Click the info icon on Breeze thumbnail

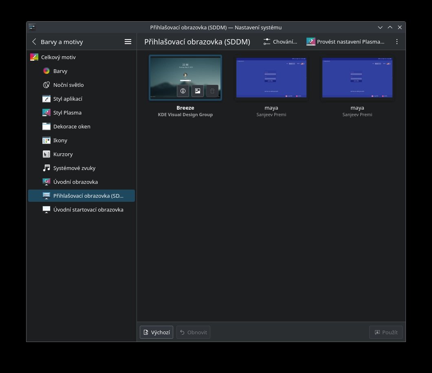pyautogui.click(x=183, y=91)
